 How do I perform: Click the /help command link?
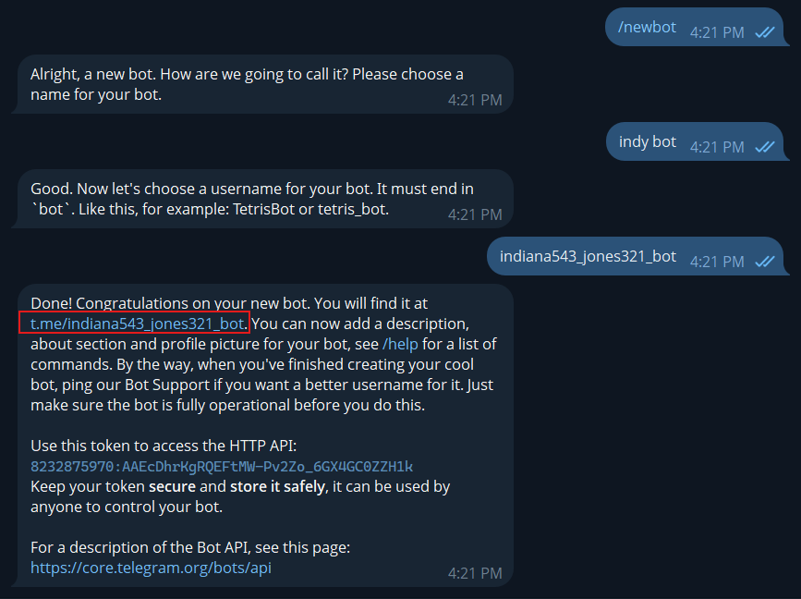[x=400, y=344]
